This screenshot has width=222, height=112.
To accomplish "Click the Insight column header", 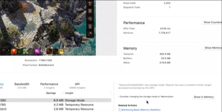I will (69, 93).
